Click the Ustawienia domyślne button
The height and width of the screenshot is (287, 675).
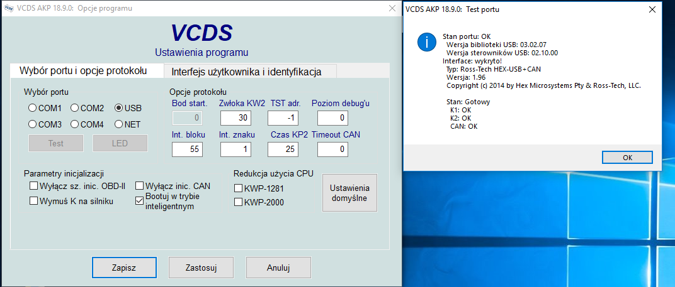point(349,193)
